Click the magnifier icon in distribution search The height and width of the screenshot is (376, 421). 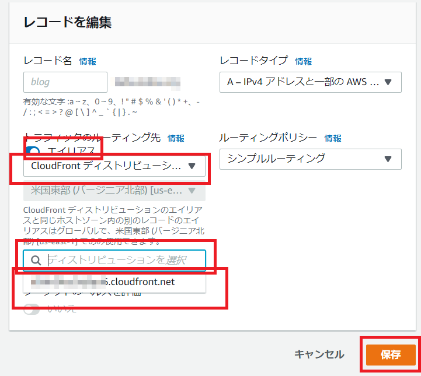coord(36,260)
